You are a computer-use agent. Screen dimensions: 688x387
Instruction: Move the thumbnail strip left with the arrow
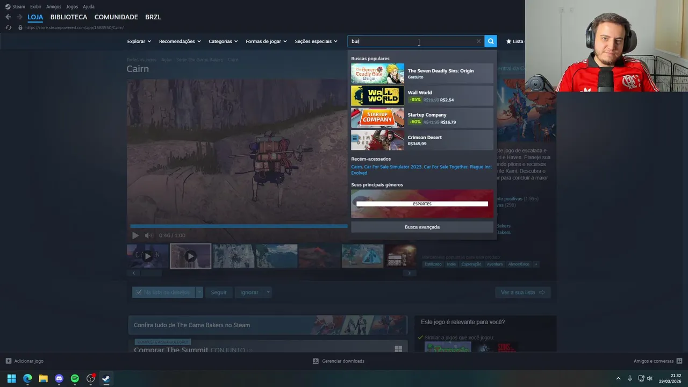click(x=134, y=273)
